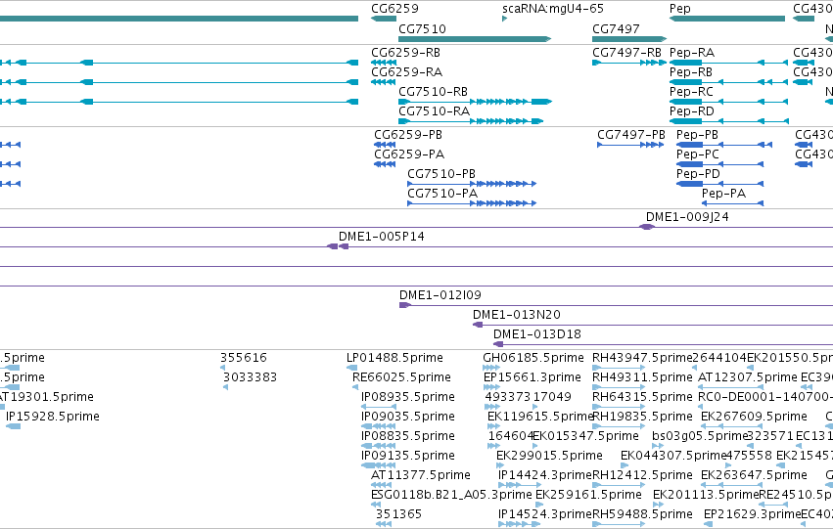Click the Pep gene label
The width and height of the screenshot is (833, 529).
679,9
